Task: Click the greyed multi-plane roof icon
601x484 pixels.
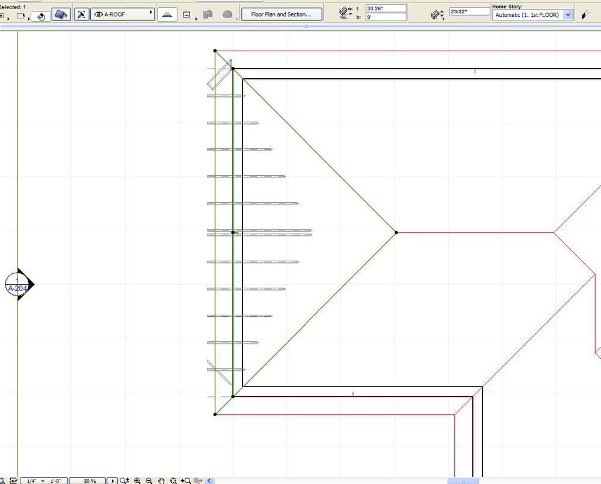Action: coord(208,14)
